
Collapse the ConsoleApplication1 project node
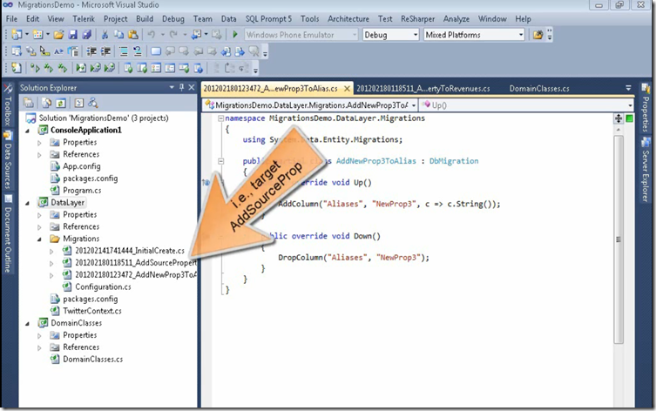[x=28, y=131]
